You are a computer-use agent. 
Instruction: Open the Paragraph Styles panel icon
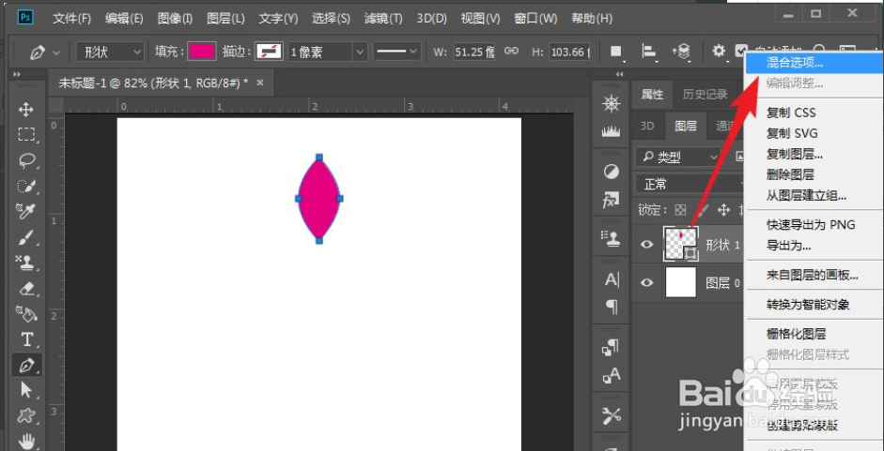coord(612,348)
